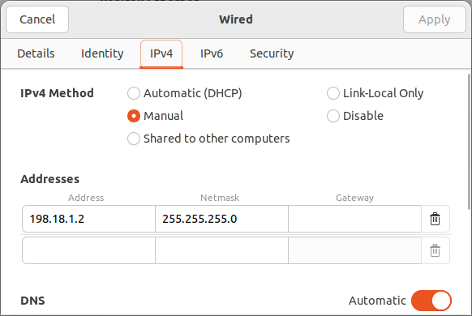Select Automatic (DHCP) method
The image size is (472, 316).
(x=185, y=93)
